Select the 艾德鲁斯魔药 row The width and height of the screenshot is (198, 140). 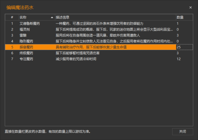tap(99, 23)
